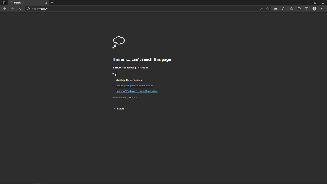Open browsing History
327x184 pixels.
[x=299, y=9]
